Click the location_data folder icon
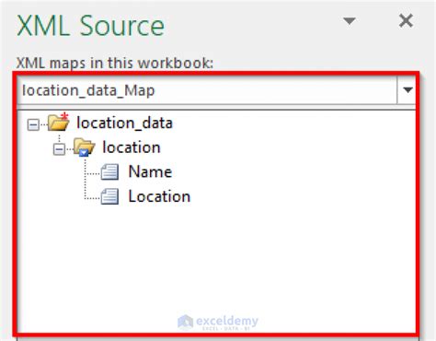Screen dimensions: 436x341 59,122
